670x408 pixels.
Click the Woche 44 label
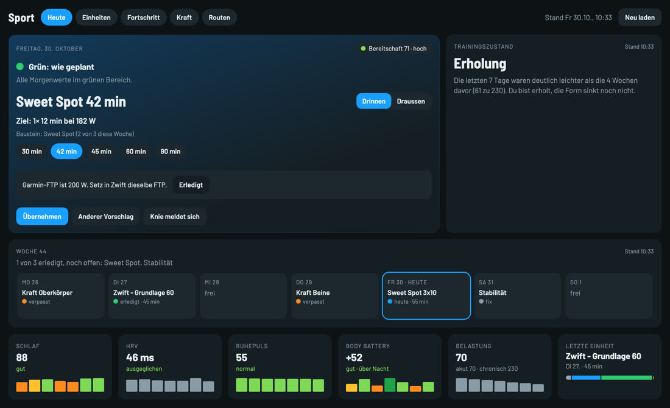coord(31,251)
